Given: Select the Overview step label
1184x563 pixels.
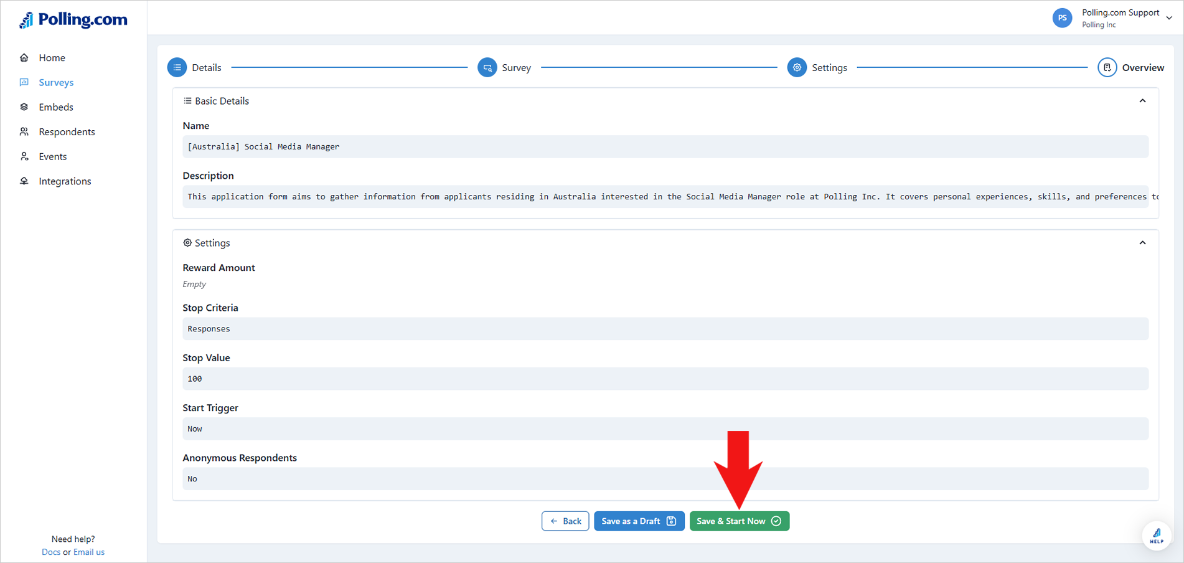Looking at the screenshot, I should tap(1143, 67).
